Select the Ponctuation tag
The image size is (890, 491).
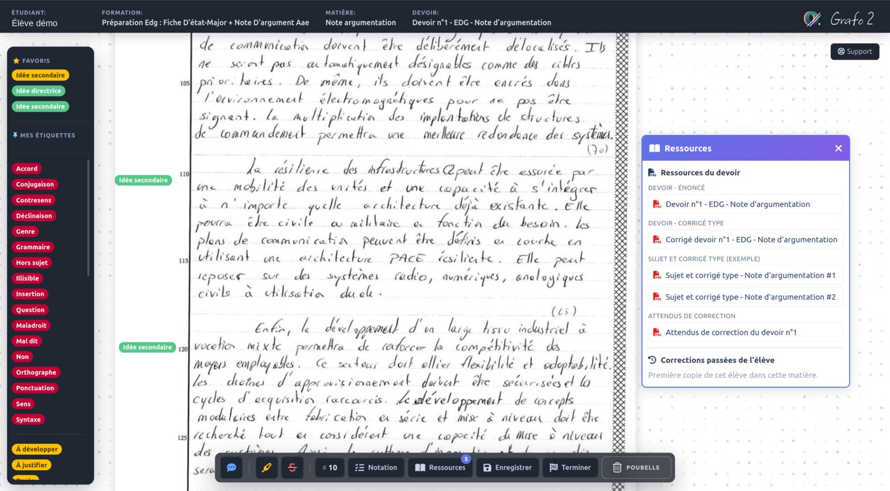pos(35,388)
